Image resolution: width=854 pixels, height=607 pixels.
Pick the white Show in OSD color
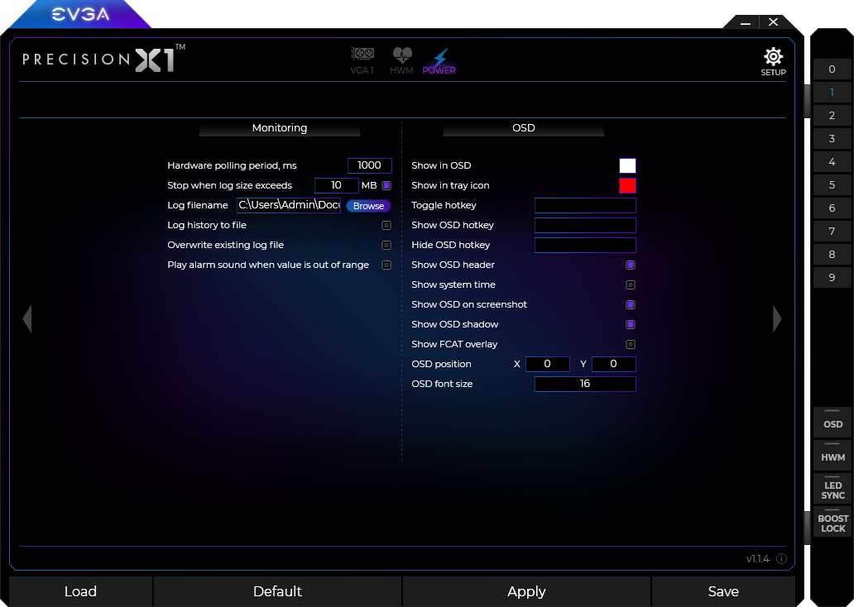627,165
